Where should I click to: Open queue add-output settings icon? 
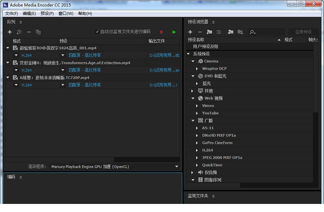click(19, 32)
